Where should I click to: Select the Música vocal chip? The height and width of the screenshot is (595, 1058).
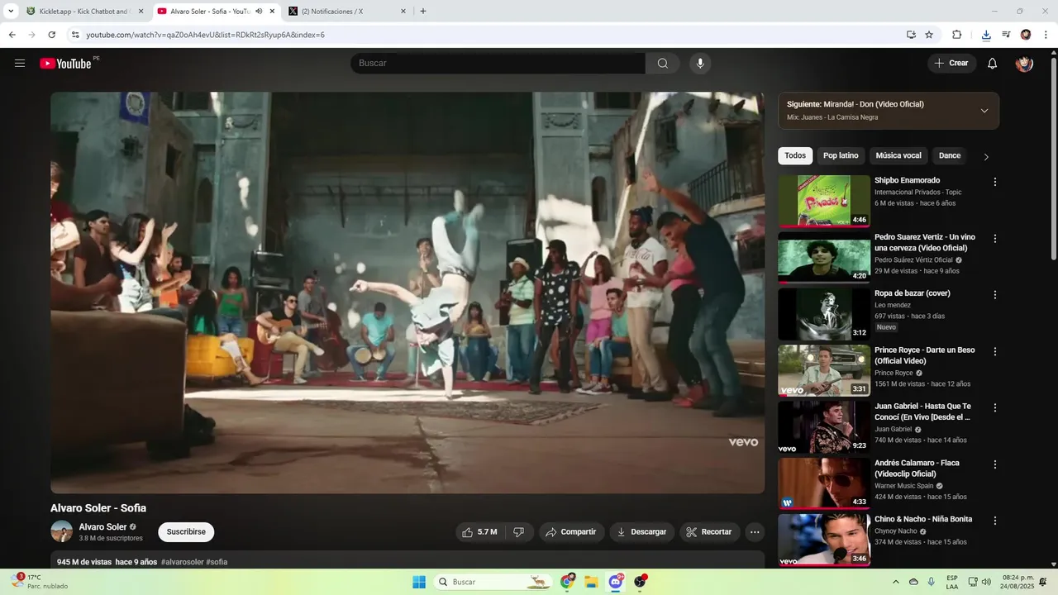[x=898, y=155]
